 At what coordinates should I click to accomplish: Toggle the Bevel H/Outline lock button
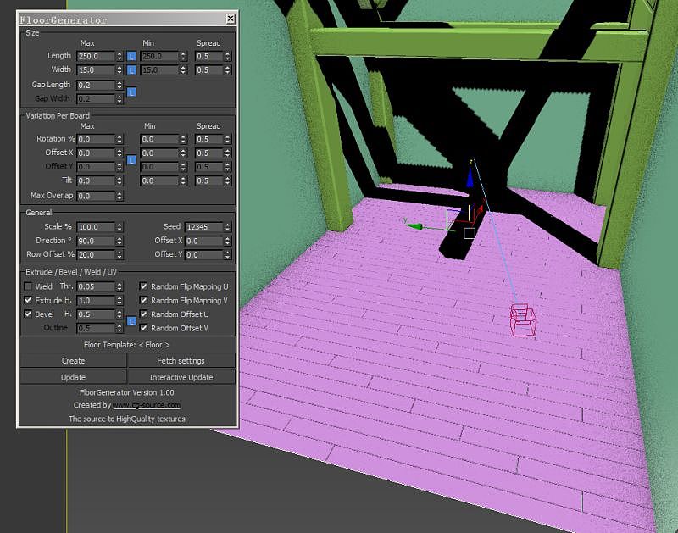[x=131, y=321]
